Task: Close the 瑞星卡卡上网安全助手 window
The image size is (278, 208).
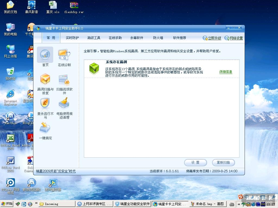Action: pyautogui.click(x=239, y=28)
